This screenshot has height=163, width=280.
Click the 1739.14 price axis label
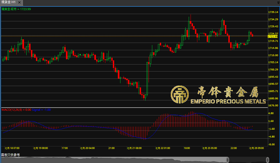273,12
